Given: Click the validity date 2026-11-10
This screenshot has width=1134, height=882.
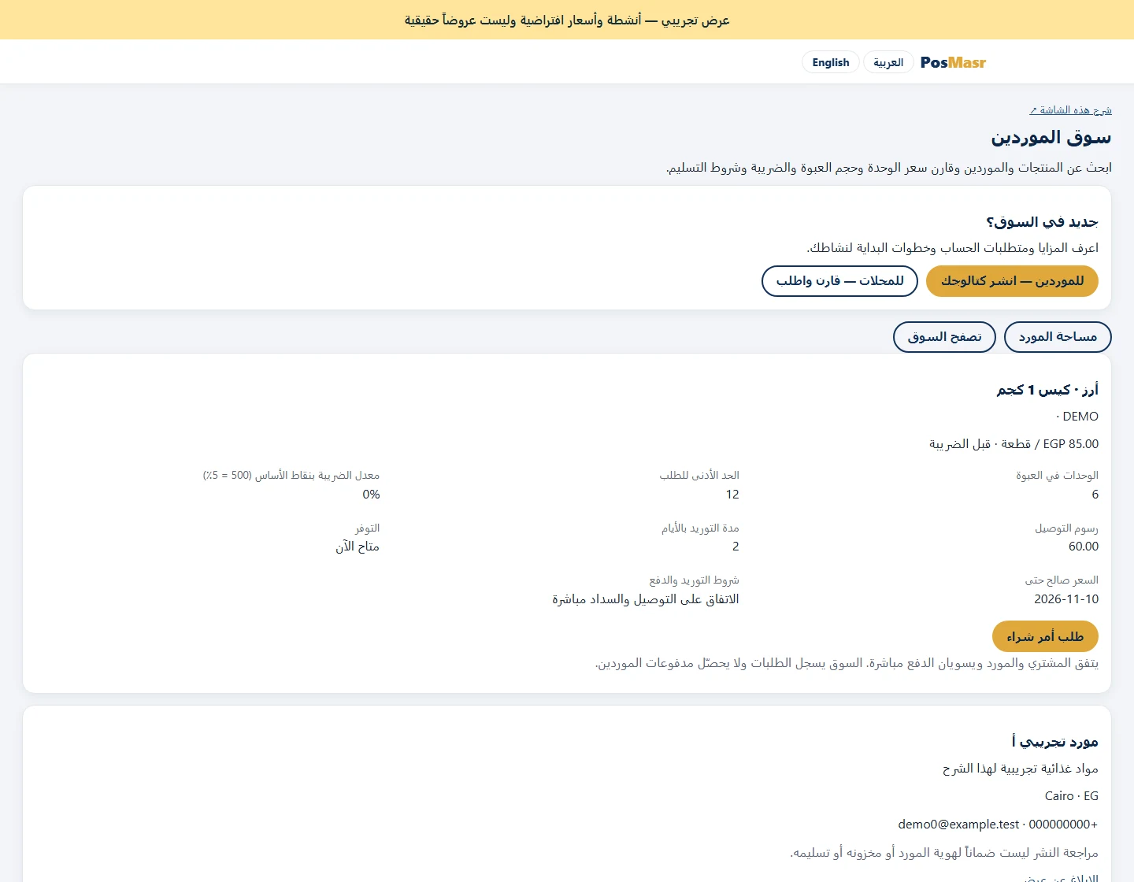Looking at the screenshot, I should point(1066,599).
